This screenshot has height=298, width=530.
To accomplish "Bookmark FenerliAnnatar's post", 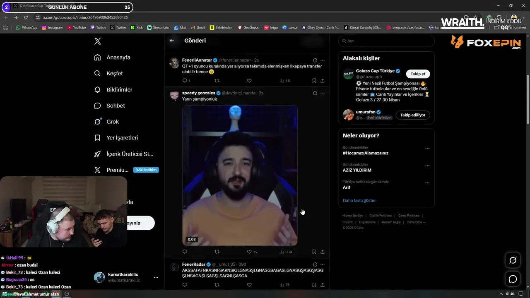I will [x=314, y=81].
